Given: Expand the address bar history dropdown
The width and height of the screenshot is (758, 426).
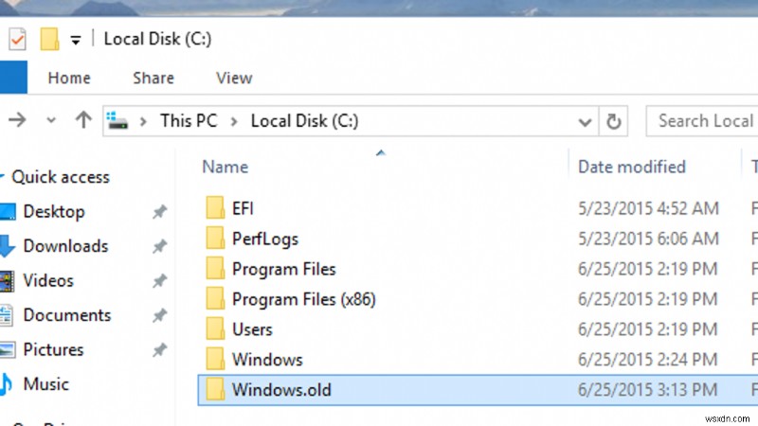Looking at the screenshot, I should [x=585, y=121].
